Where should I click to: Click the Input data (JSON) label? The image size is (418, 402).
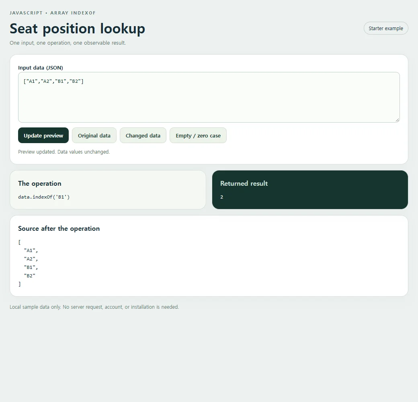pos(41,68)
